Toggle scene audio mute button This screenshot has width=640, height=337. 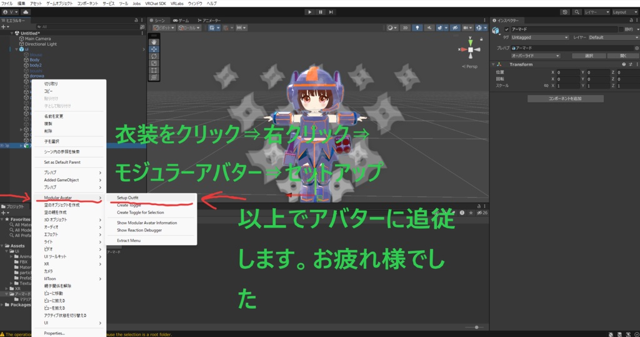coord(429,28)
